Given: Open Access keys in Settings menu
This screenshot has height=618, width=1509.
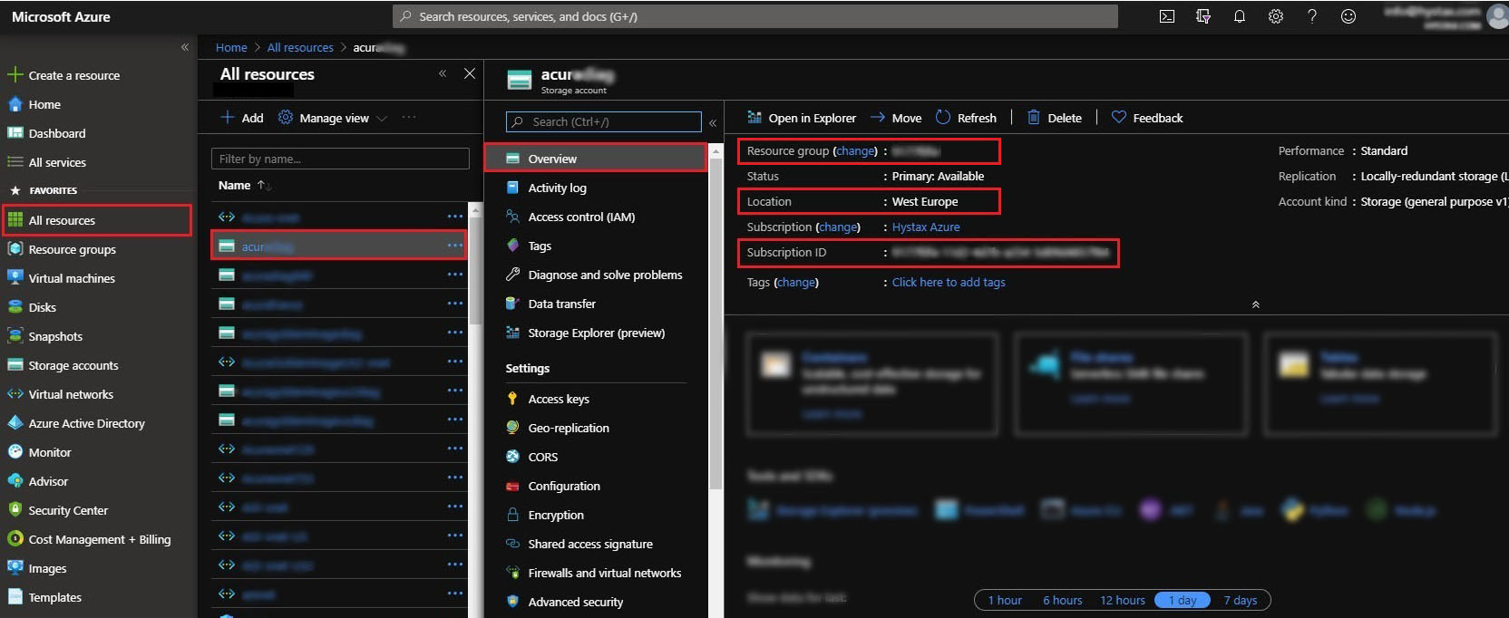Looking at the screenshot, I should (x=559, y=399).
